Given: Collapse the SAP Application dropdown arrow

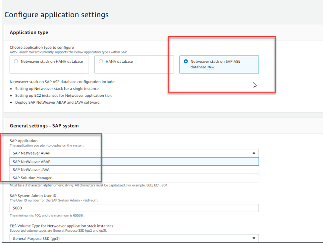Looking at the screenshot, I should click(254, 153).
